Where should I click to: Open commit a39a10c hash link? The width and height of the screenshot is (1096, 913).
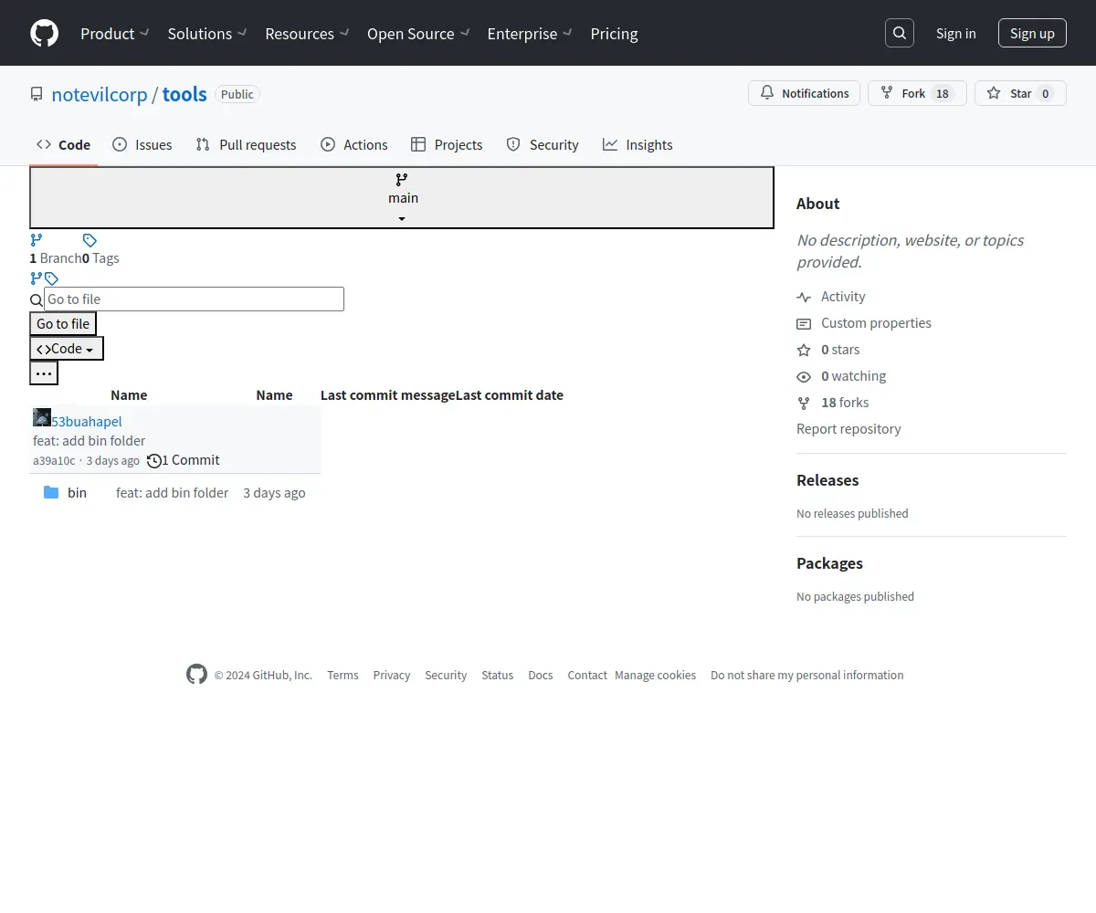click(54, 461)
